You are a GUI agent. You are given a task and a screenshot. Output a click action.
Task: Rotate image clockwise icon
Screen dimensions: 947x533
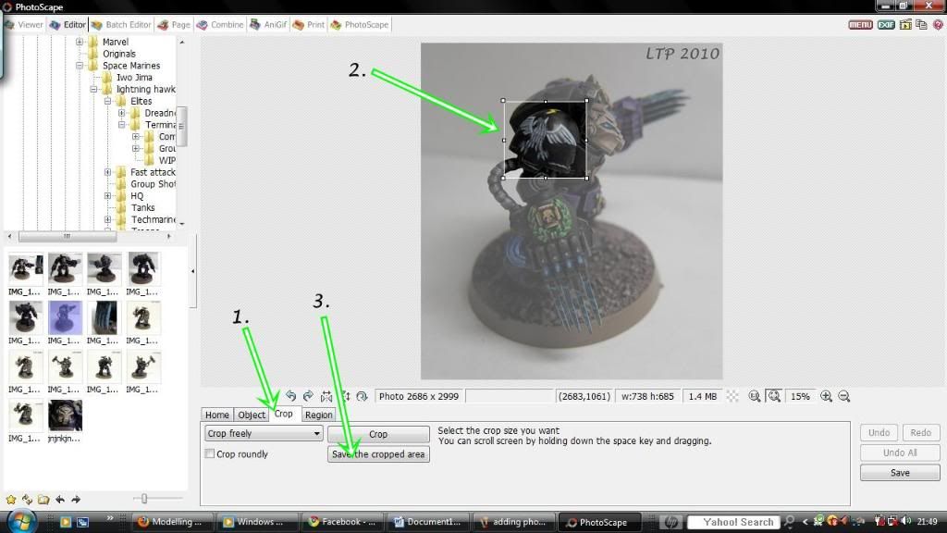coord(309,396)
